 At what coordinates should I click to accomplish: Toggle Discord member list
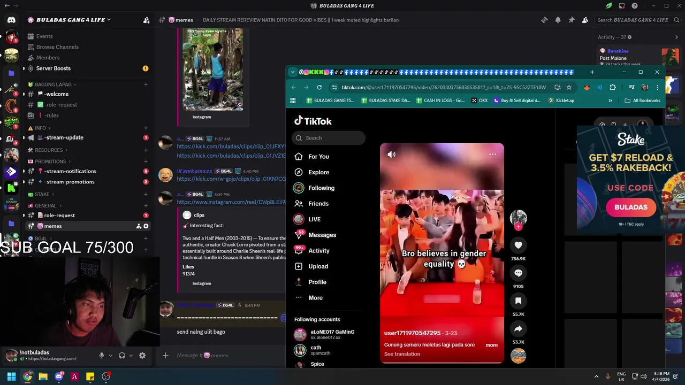pos(585,20)
